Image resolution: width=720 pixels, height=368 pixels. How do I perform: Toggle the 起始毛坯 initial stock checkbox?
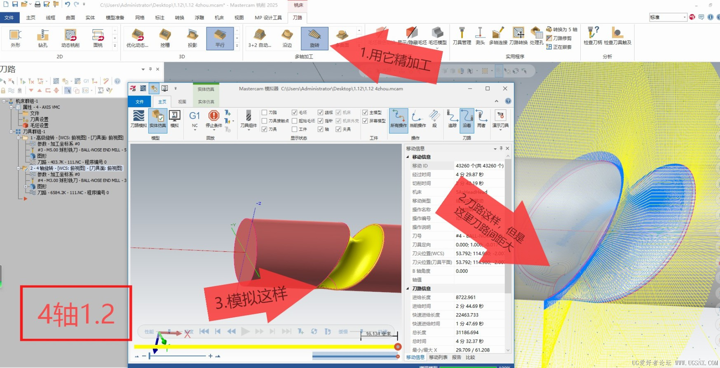pos(294,121)
